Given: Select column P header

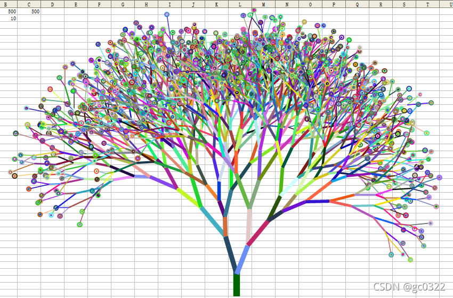Looking at the screenshot, I should tap(334, 4).
